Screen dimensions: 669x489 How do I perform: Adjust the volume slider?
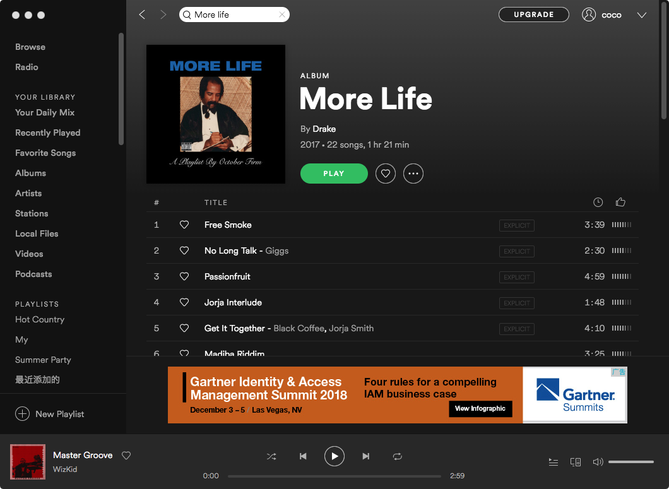(x=631, y=462)
